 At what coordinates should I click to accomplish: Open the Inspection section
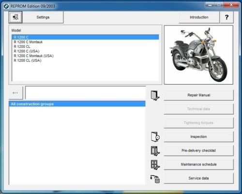(x=199, y=137)
